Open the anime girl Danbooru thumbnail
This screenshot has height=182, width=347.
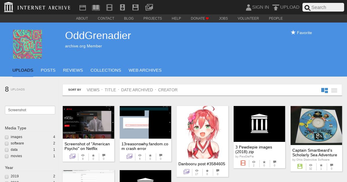202,132
